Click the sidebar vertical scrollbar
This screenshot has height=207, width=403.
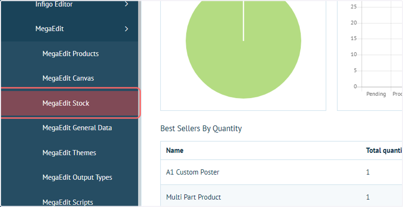pos(140,103)
